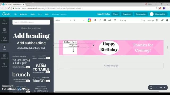The height and width of the screenshot is (95, 170).
Task: Click the Order prints button
Action: [x=141, y=14]
